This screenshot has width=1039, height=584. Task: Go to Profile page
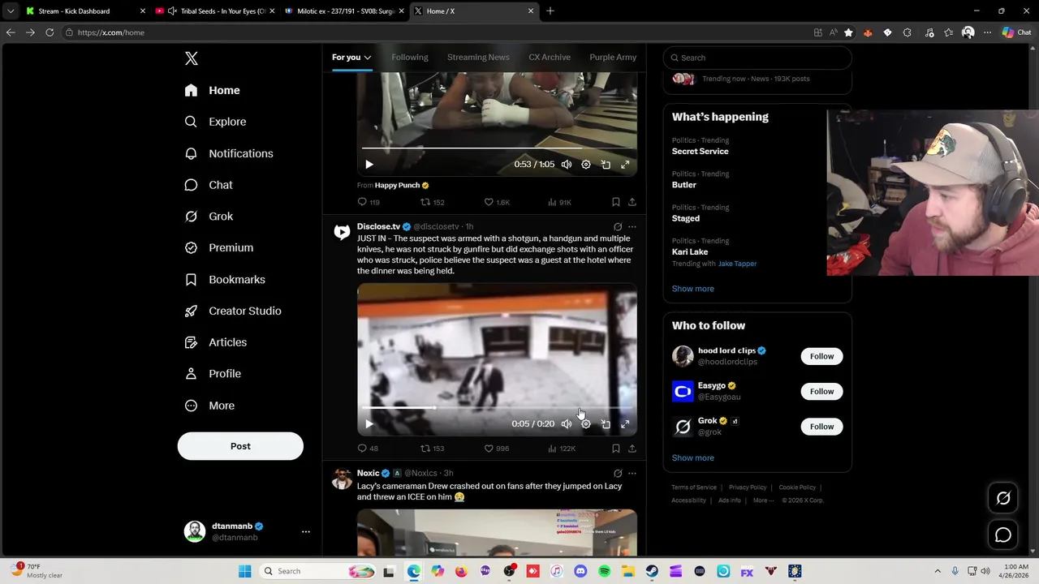[213, 374]
